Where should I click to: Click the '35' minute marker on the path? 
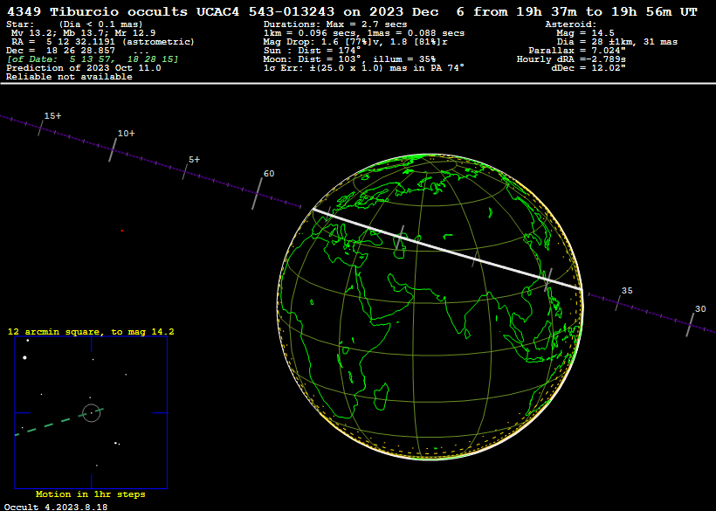627,291
